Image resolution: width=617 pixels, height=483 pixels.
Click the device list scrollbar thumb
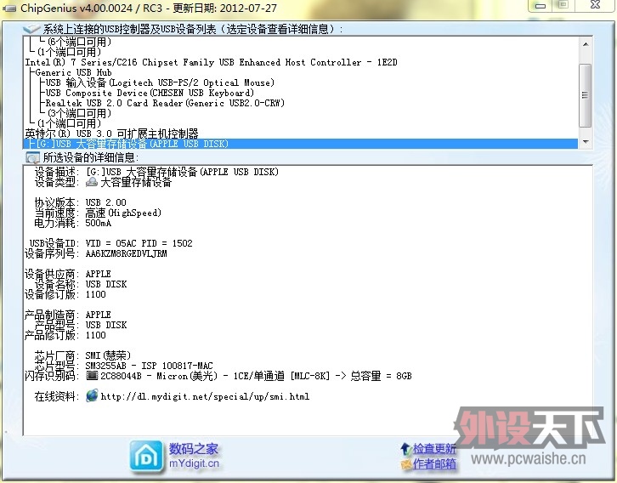pyautogui.click(x=586, y=95)
